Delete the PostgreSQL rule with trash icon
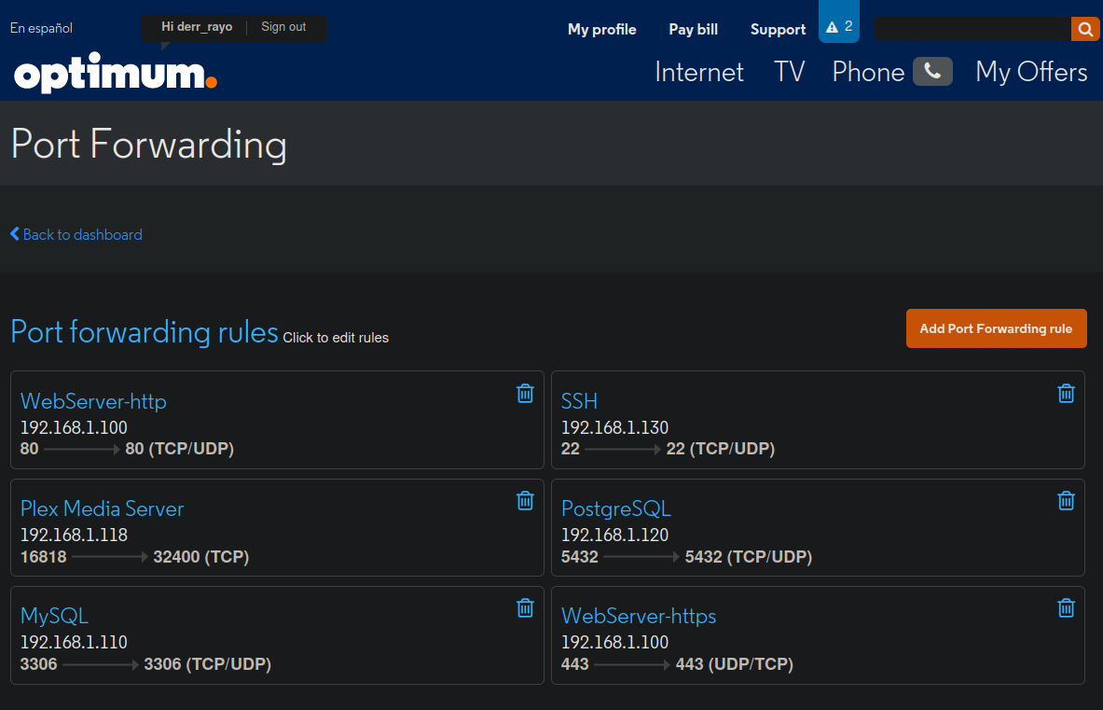The height and width of the screenshot is (710, 1103). point(1066,500)
